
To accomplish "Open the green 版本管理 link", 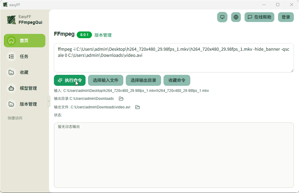I will tap(103, 35).
